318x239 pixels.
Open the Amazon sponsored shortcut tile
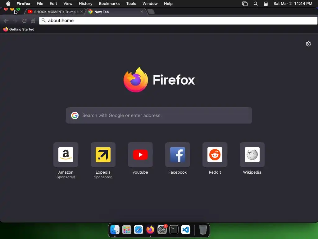pos(66,155)
